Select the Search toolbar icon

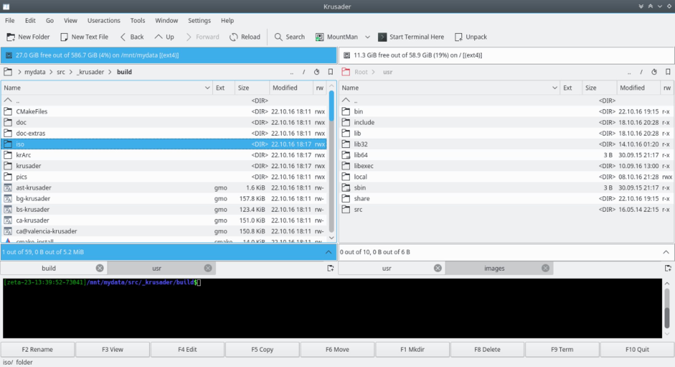(x=279, y=37)
